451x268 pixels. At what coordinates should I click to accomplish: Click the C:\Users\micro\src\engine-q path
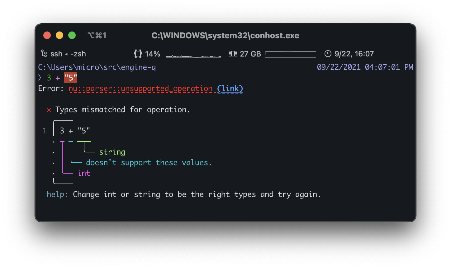(x=97, y=67)
